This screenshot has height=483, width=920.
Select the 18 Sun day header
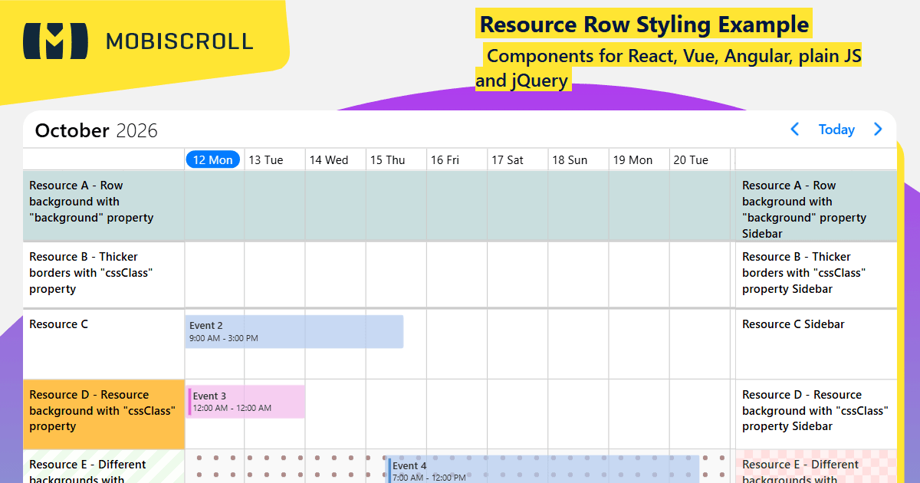pos(570,159)
